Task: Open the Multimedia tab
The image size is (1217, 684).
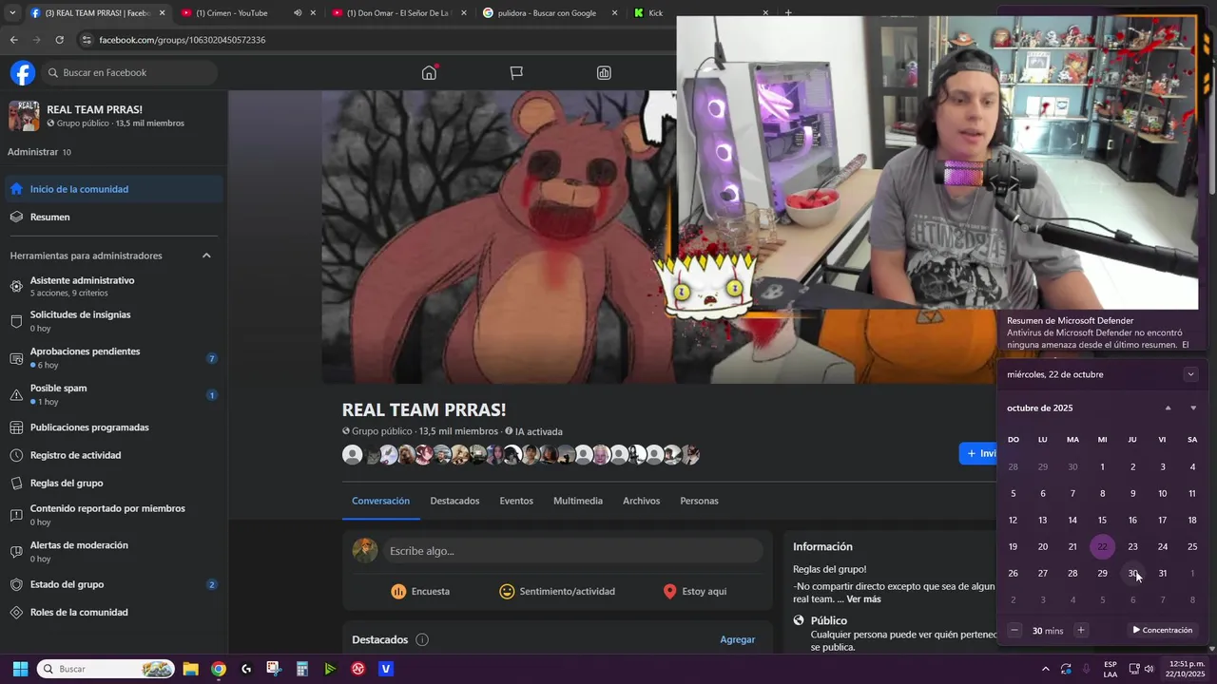Action: [578, 501]
